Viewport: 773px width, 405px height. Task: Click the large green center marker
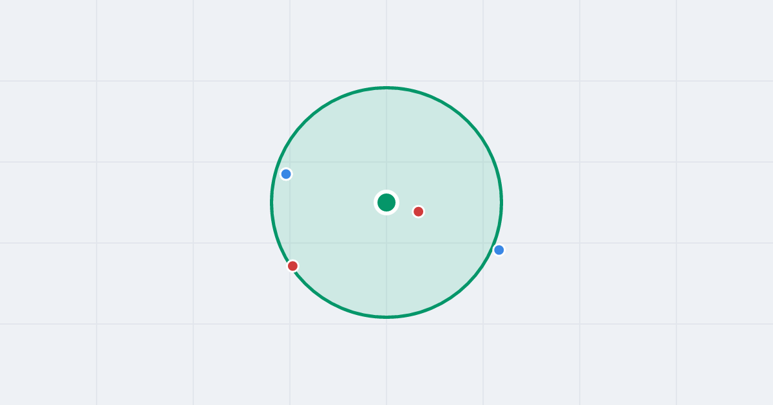coord(386,203)
